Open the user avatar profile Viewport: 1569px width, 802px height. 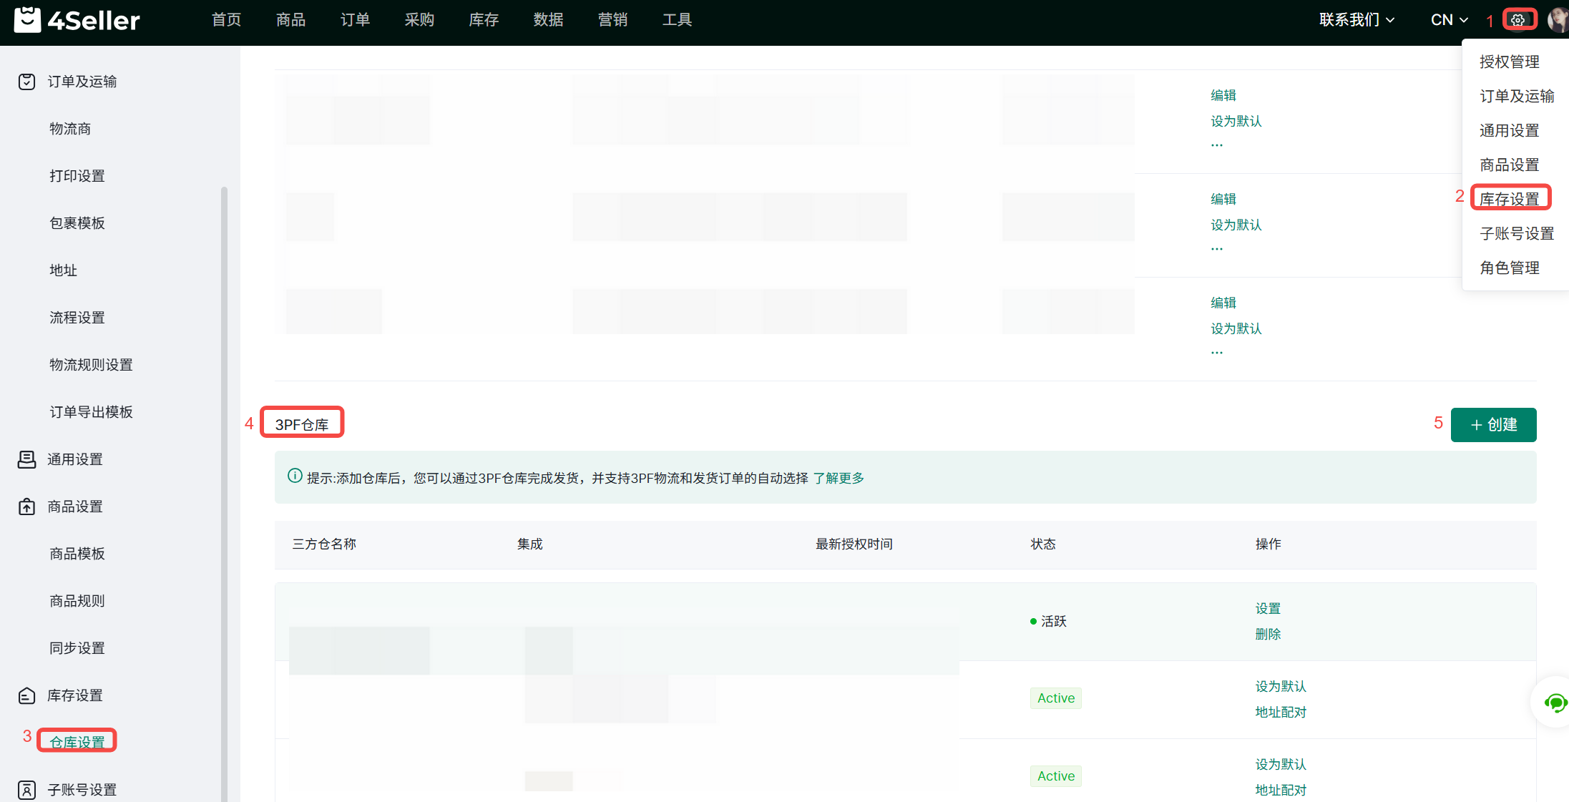pos(1558,20)
